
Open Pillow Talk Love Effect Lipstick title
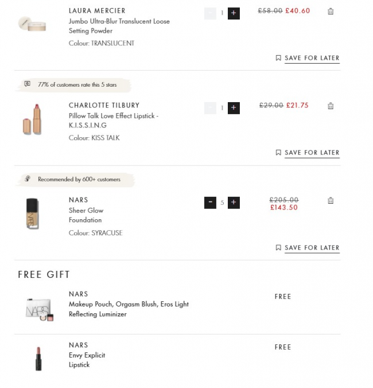click(x=113, y=120)
